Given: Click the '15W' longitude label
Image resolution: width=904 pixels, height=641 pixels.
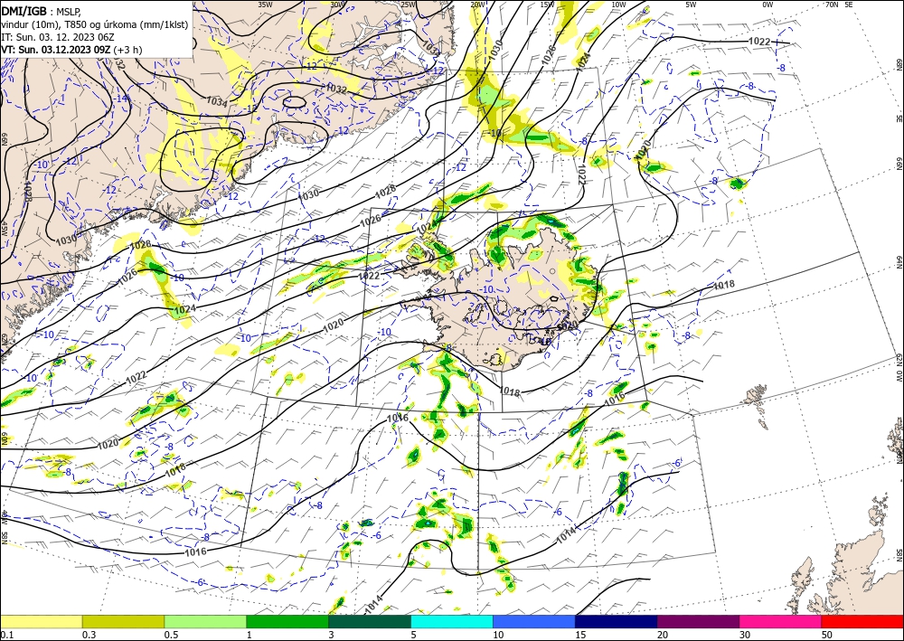Looking at the screenshot, I should 547,5.
